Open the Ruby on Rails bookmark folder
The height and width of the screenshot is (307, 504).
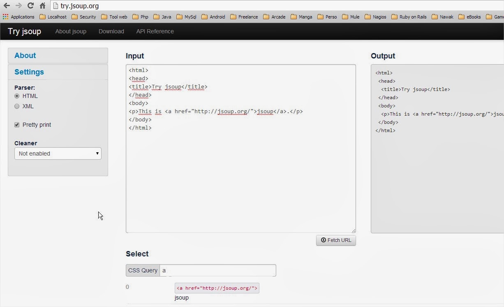click(409, 17)
